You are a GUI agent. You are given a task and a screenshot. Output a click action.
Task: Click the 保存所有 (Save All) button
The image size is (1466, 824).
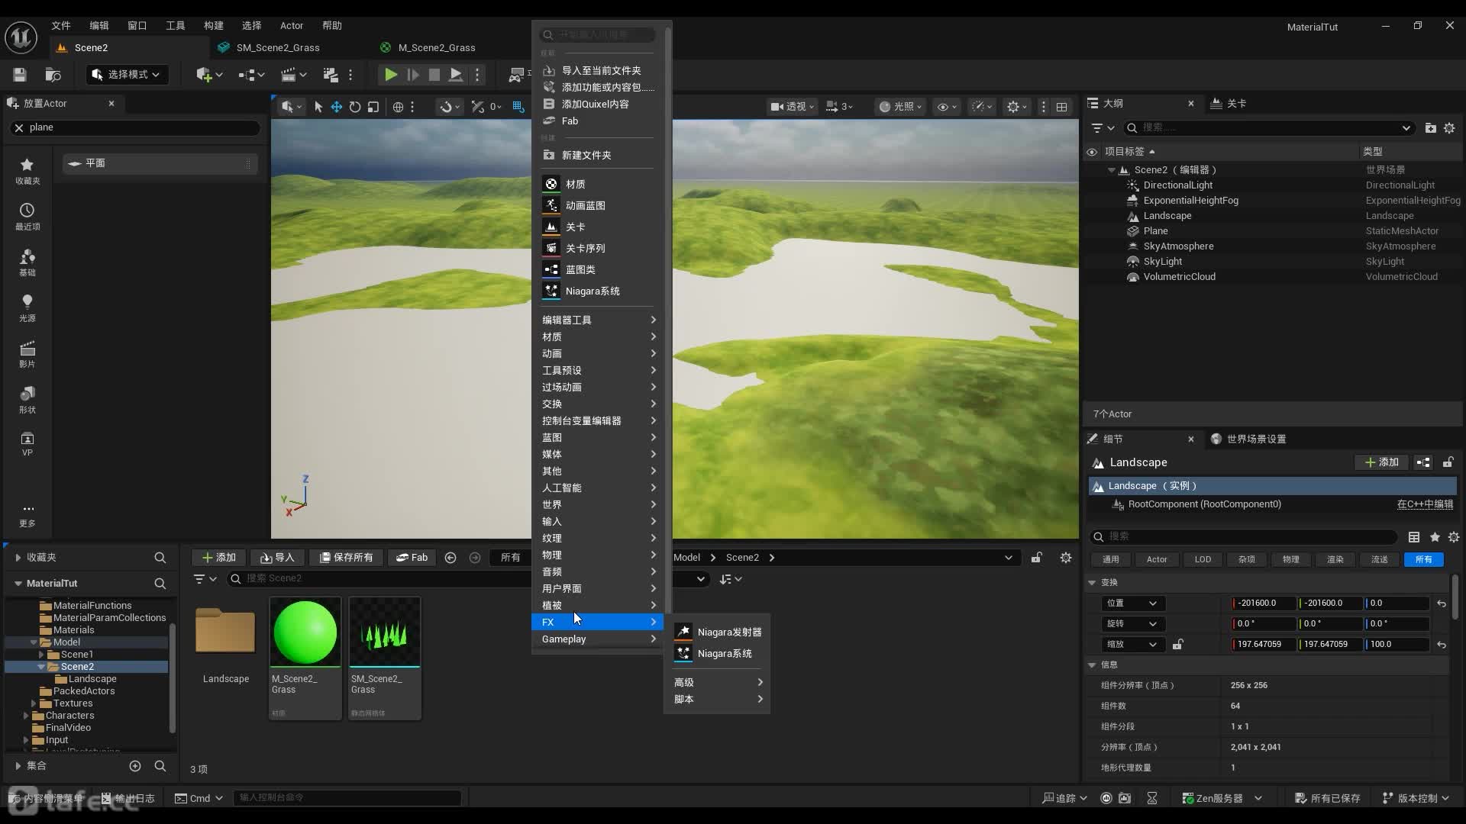[x=346, y=558]
